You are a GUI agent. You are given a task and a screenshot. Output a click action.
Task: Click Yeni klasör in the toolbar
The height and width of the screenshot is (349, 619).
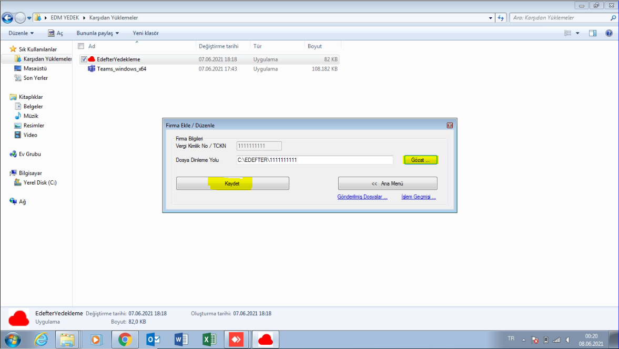click(146, 33)
